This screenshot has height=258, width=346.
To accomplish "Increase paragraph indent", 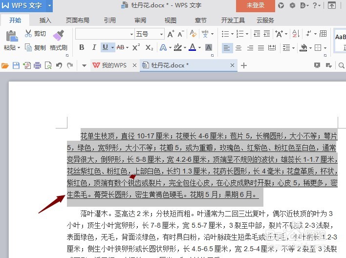I will (267, 34).
